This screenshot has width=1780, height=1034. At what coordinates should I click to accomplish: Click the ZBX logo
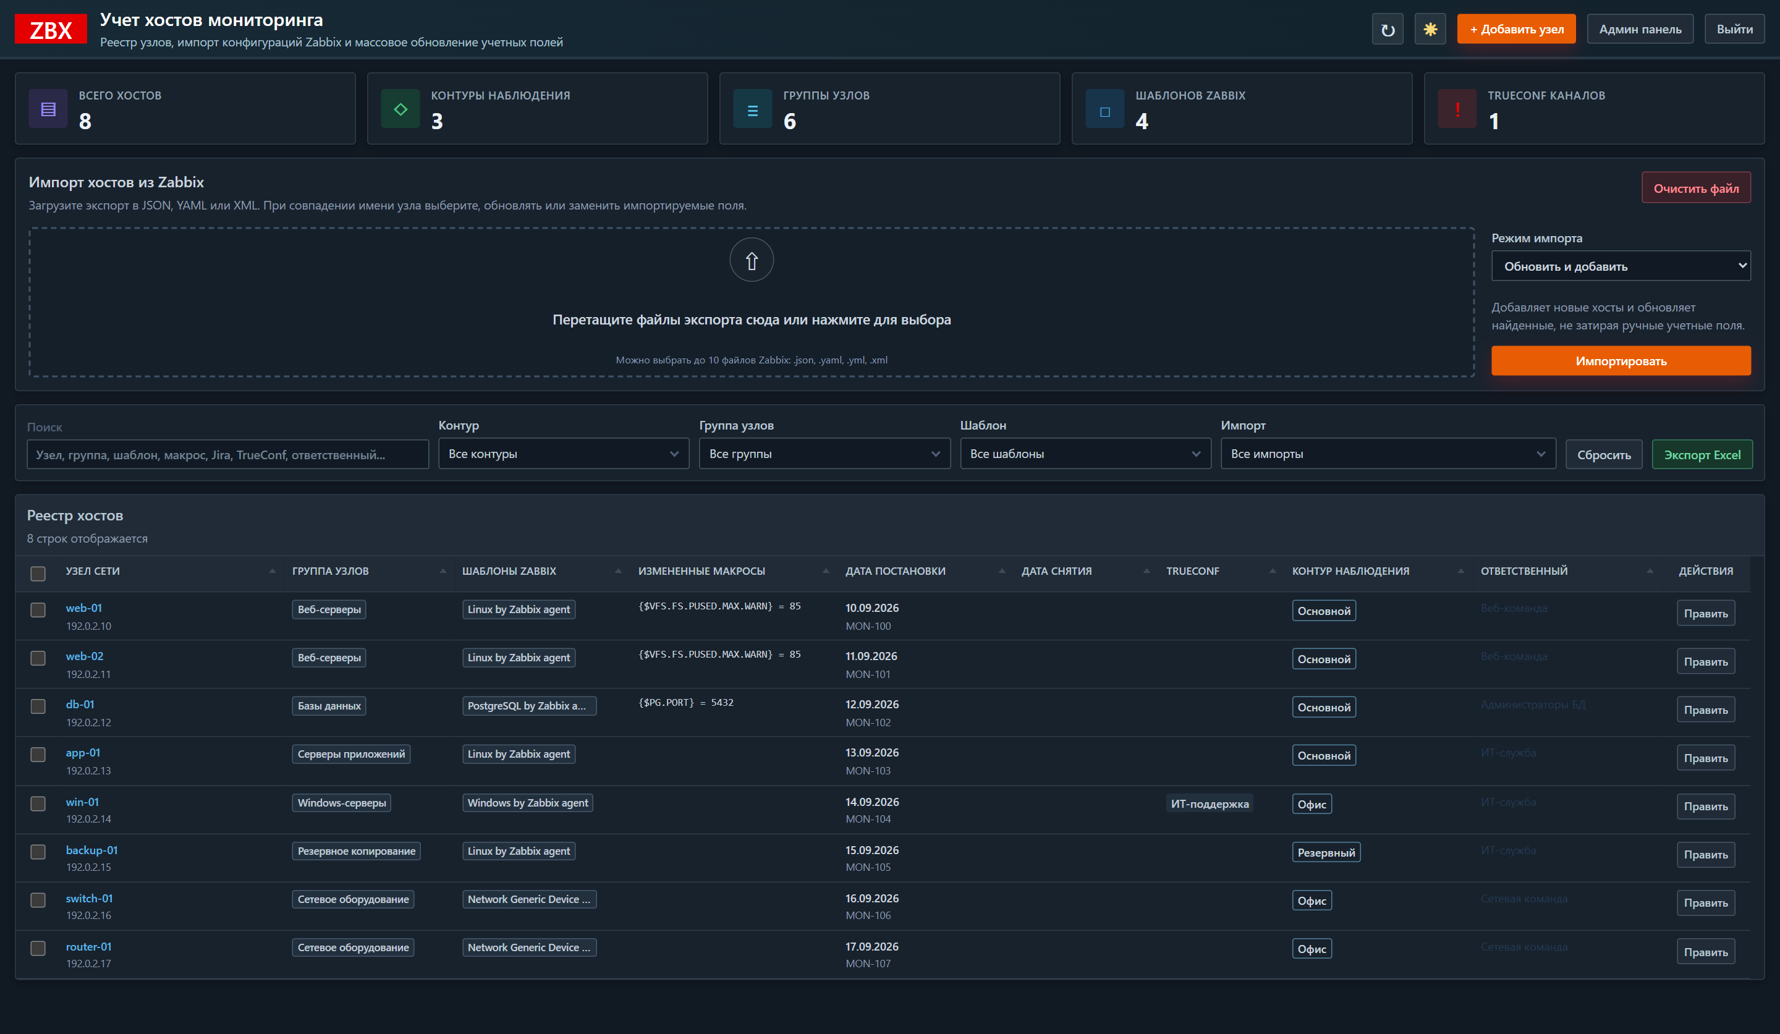click(x=51, y=29)
